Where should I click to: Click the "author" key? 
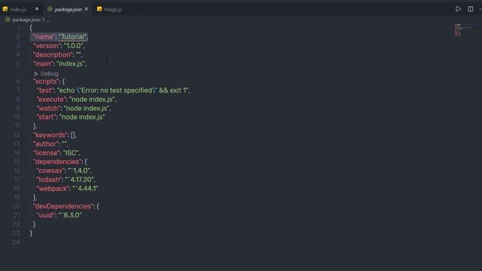[47, 144]
